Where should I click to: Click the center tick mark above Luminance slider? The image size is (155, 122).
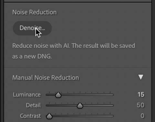[x=80, y=92]
